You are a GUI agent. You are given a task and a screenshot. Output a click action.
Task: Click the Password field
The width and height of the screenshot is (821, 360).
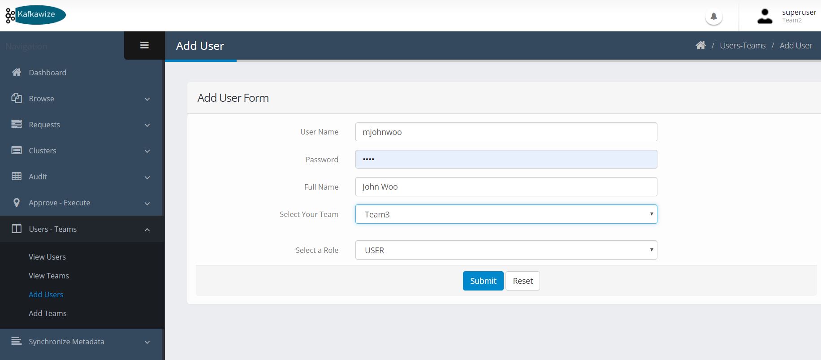[506, 159]
